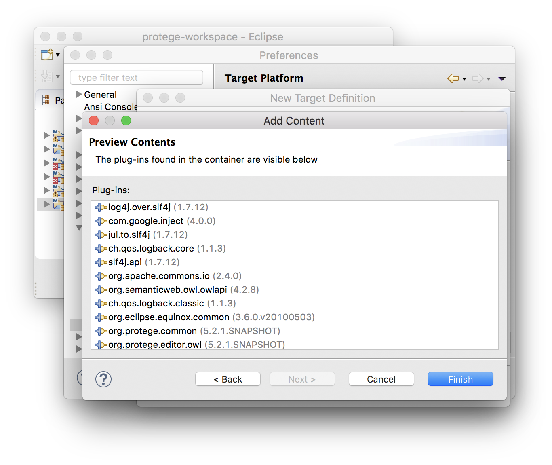
Task: Open help via the question mark icon
Action: point(103,379)
